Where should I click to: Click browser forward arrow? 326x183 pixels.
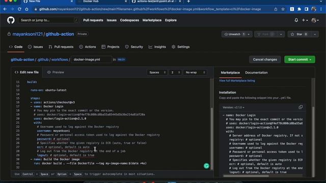point(12,9)
